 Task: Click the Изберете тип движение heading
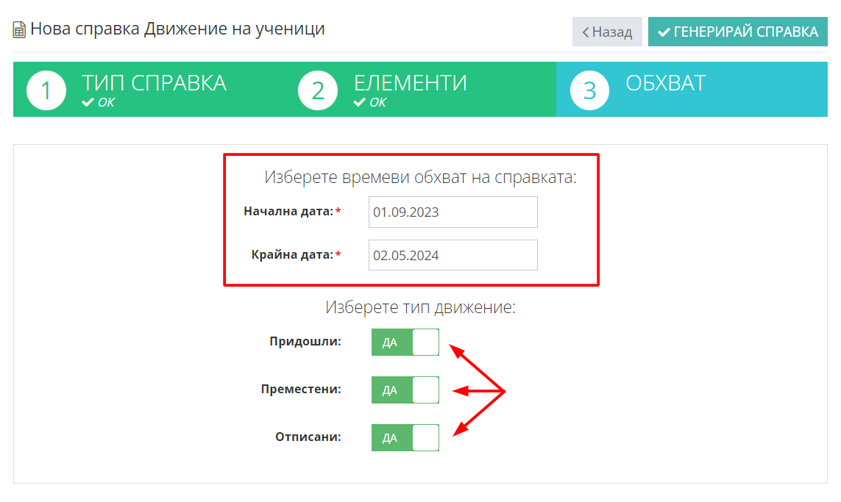[x=420, y=307]
